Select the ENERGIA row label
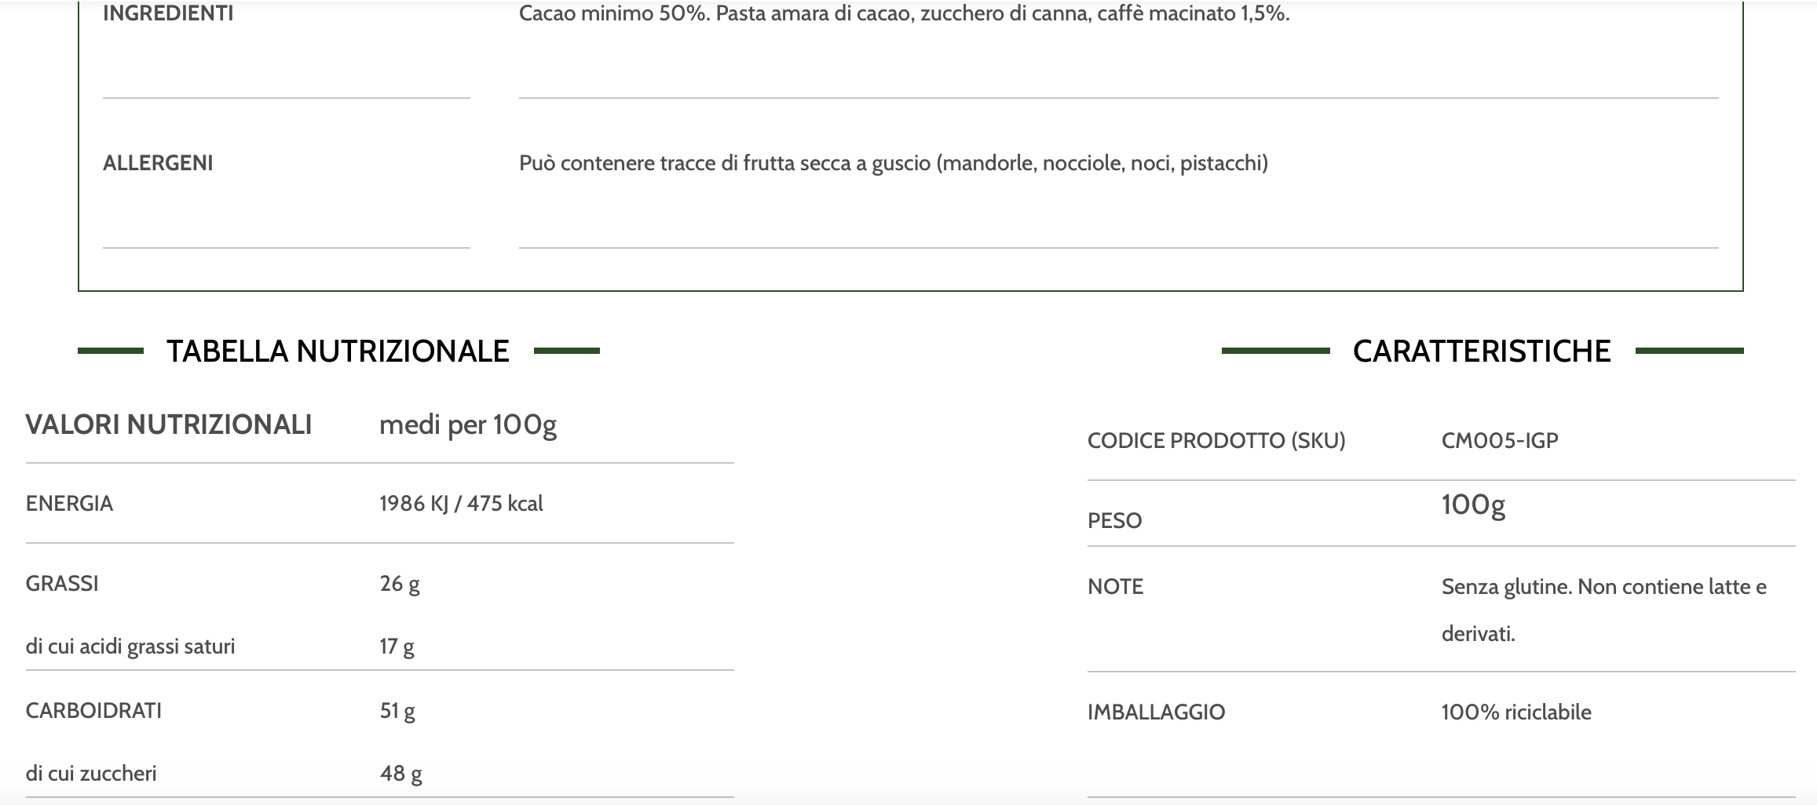Image resolution: width=1817 pixels, height=805 pixels. [x=69, y=504]
